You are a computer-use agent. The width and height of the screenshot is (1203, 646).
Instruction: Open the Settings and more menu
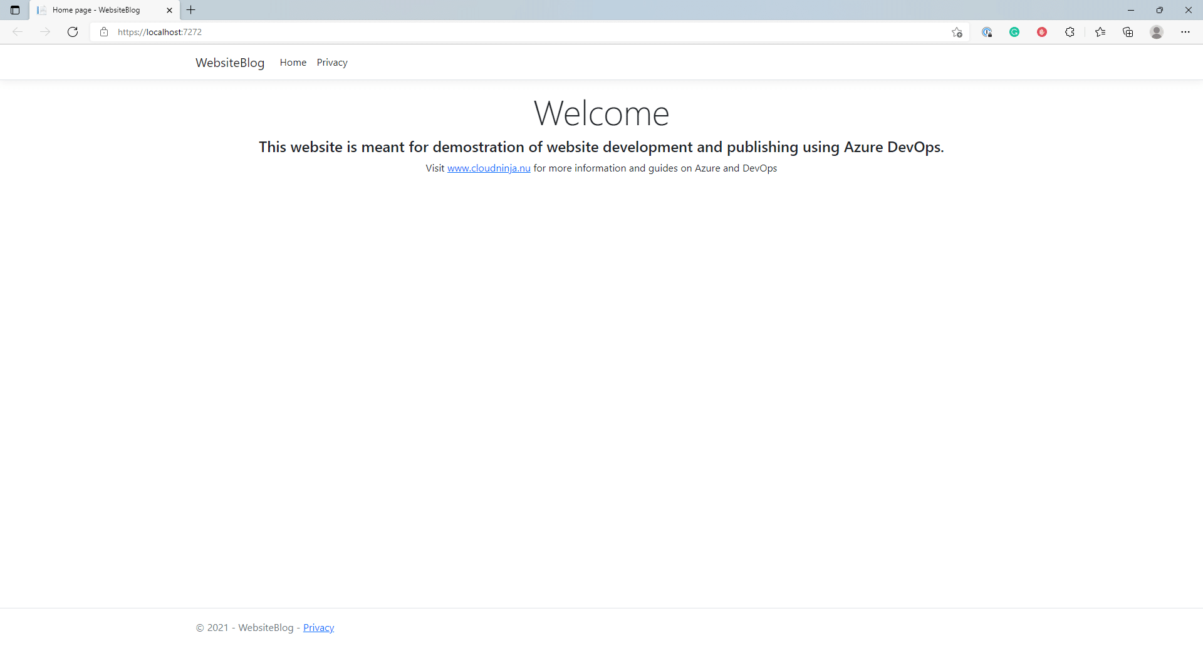point(1185,32)
